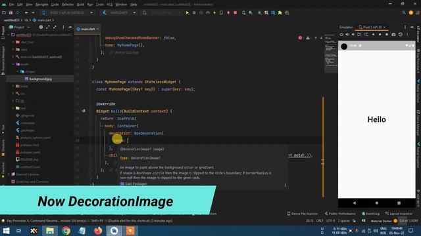Screen dimensions: 421x236
Task: Click emulator volume up icon
Action: coord(347,35)
